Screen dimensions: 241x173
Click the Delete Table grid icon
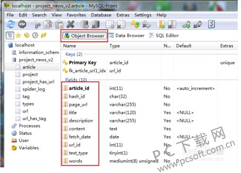(x=121, y=25)
